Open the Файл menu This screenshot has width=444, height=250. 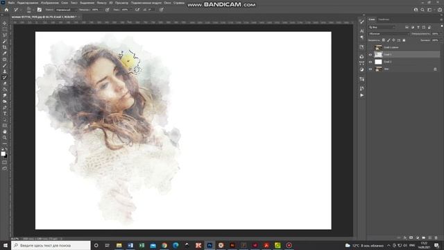point(11,3)
